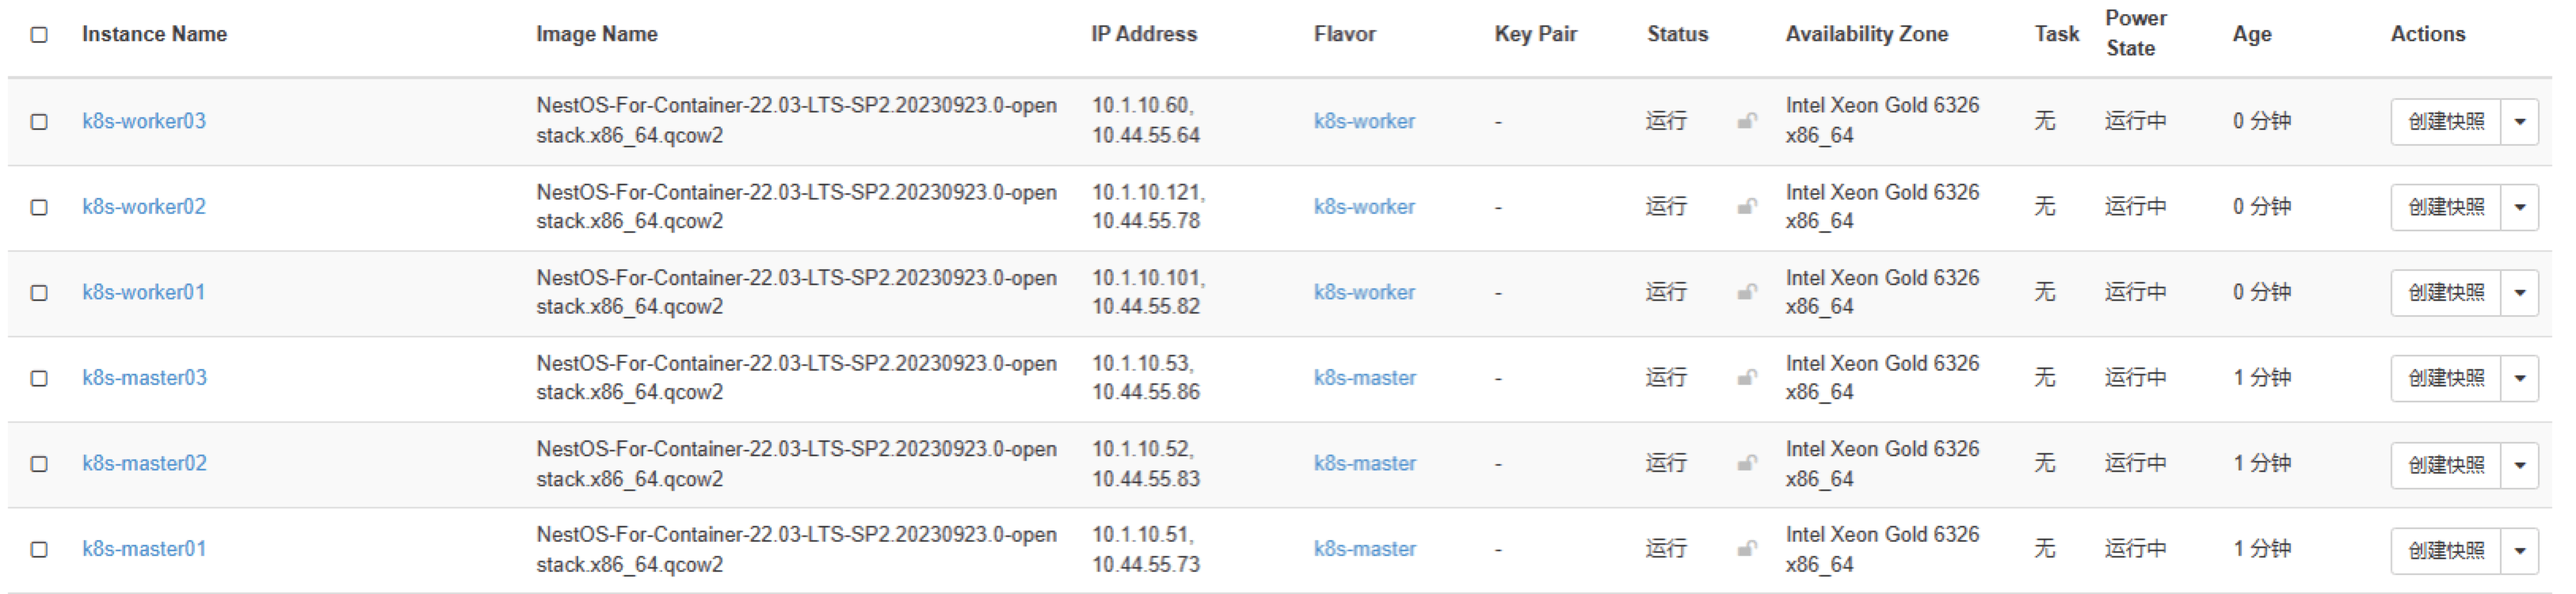Open the k8s-master02 instance link
The image size is (2576, 594).
pos(144,463)
